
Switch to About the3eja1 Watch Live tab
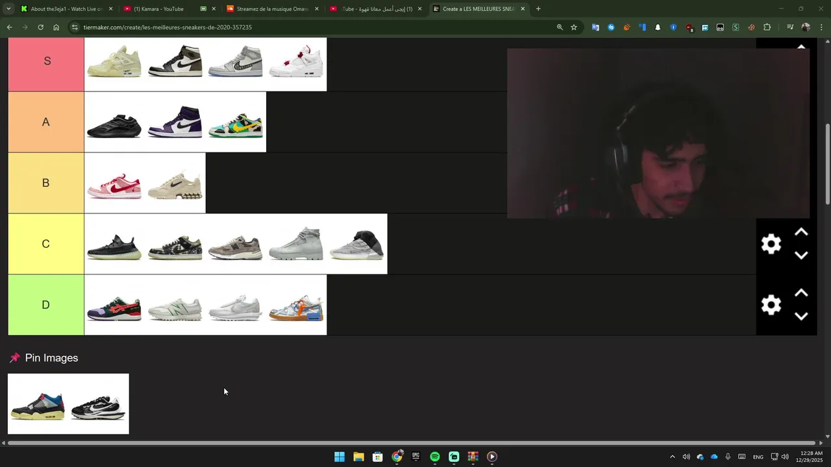(66, 9)
